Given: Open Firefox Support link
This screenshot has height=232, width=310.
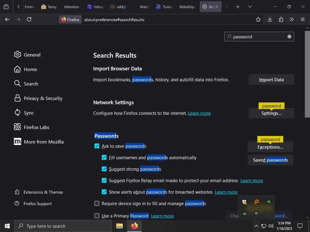Looking at the screenshot, I should coord(33,204).
